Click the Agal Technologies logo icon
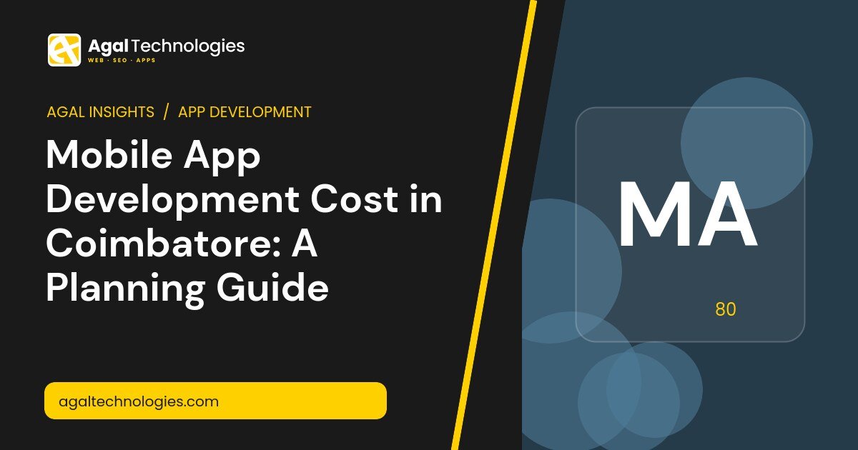The width and height of the screenshot is (858, 450). click(64, 50)
